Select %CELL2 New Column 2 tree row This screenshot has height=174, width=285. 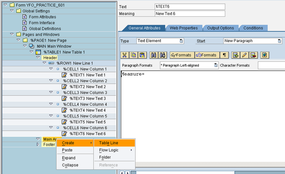59,81
